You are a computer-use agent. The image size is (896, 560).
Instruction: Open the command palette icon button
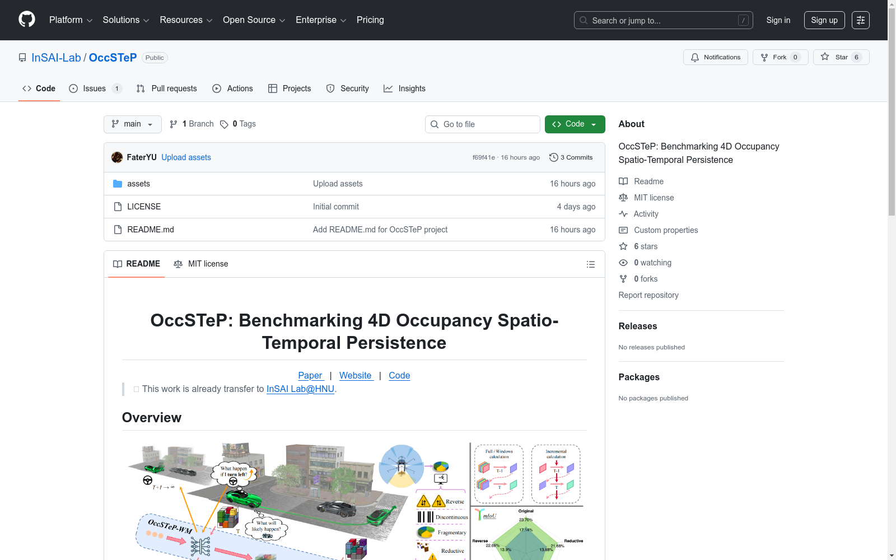pos(861,20)
